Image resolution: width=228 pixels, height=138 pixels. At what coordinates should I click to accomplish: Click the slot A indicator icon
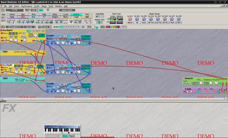tap(48, 10)
